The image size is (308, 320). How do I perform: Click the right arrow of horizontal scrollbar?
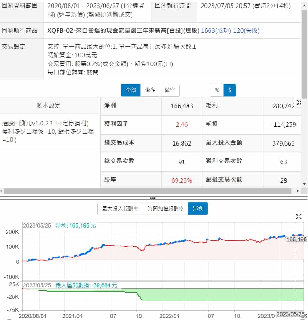pos(298,191)
